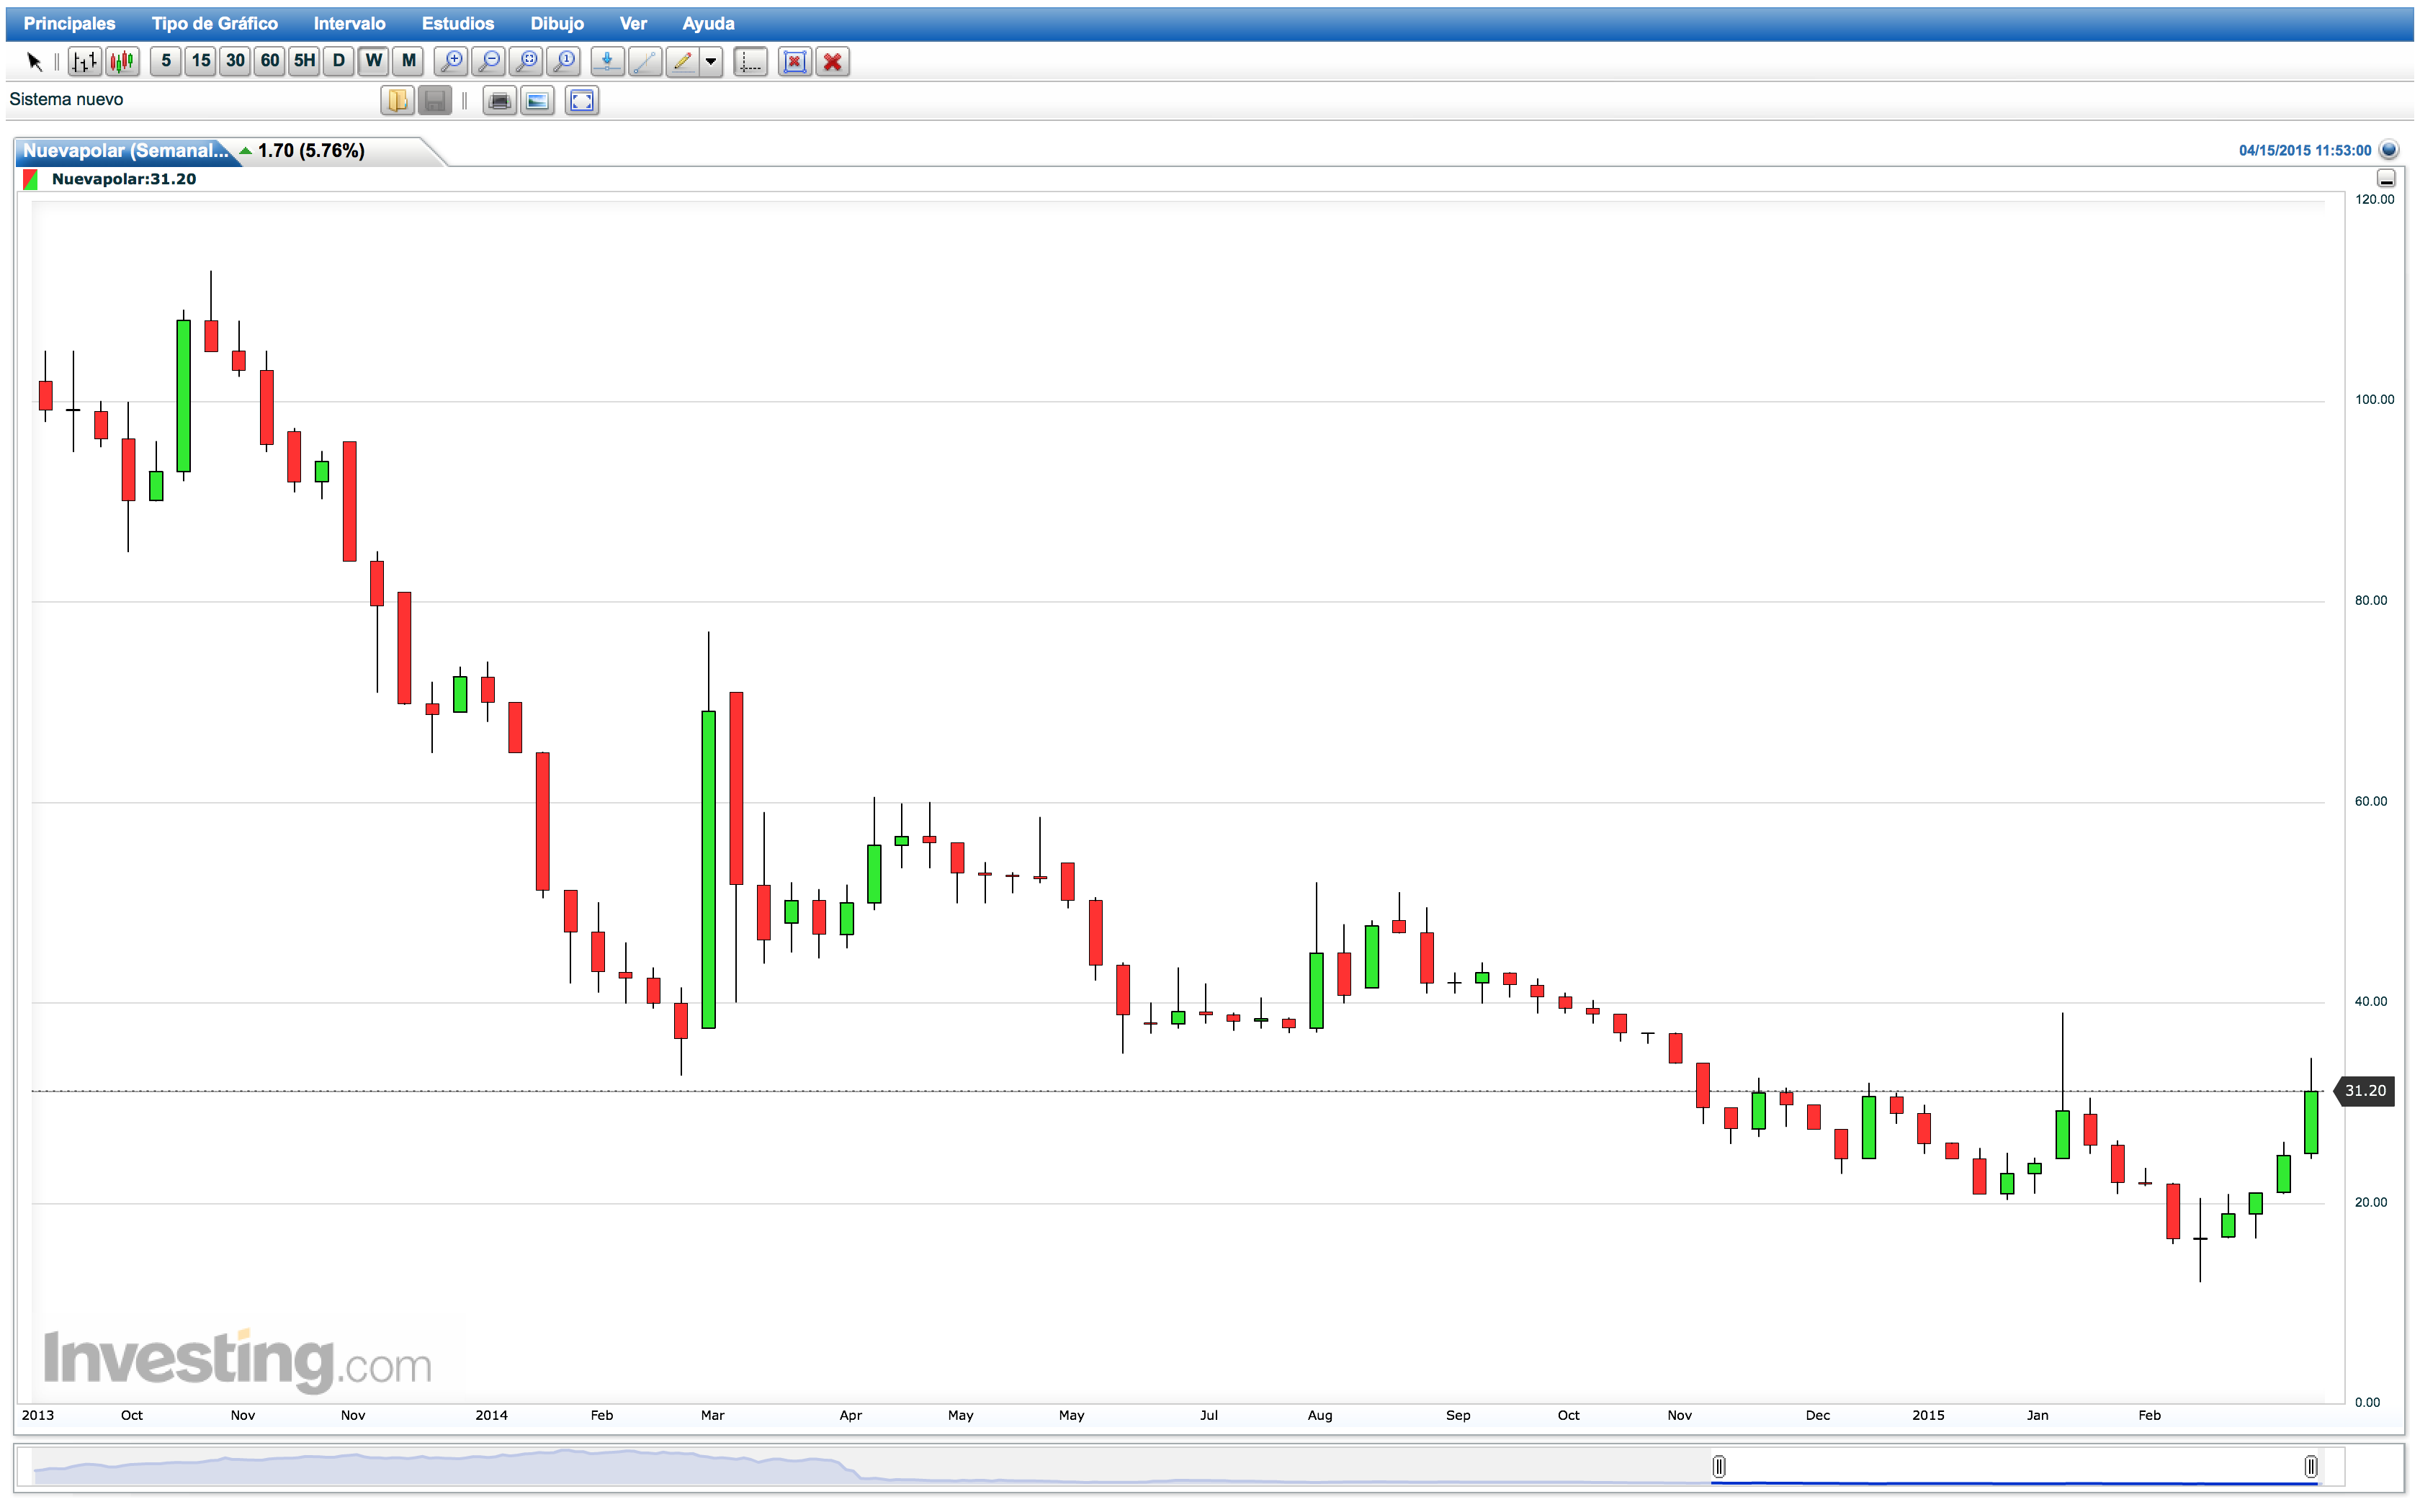Click the reset zoom magnifier icon

[564, 62]
